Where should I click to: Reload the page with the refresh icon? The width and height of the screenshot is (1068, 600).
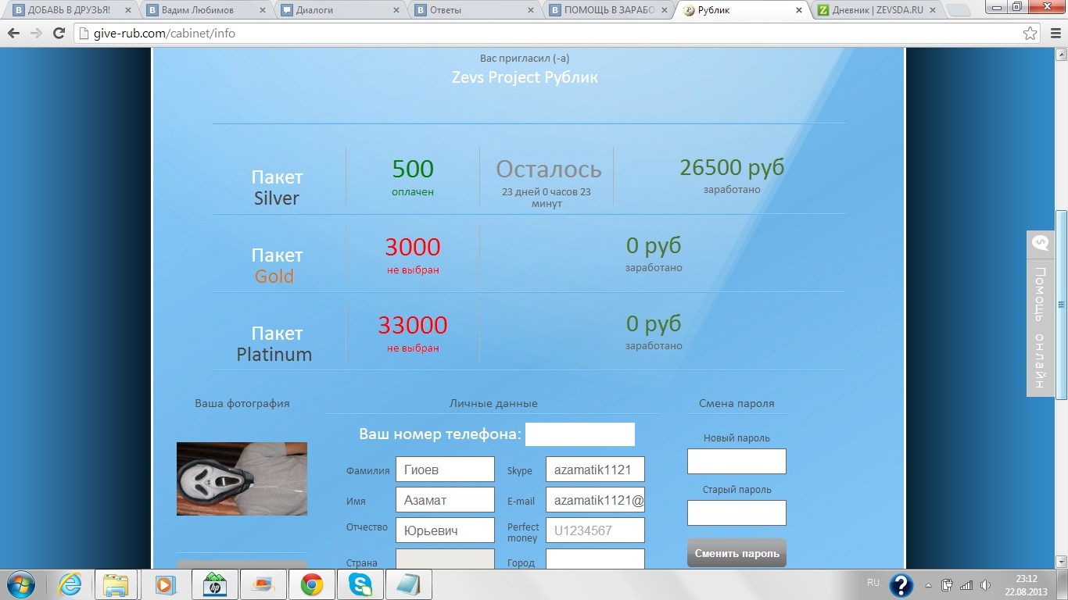click(59, 34)
